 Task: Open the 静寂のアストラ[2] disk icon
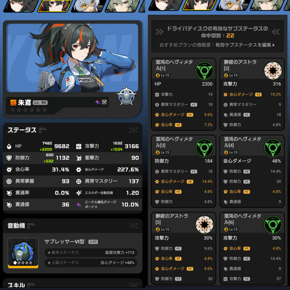tap(273, 71)
